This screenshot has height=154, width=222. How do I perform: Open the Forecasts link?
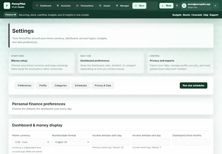(x=197, y=15)
